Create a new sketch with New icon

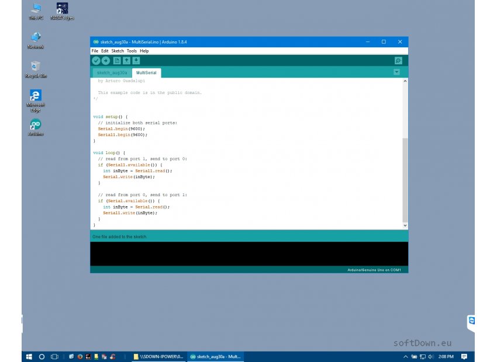coord(117,61)
